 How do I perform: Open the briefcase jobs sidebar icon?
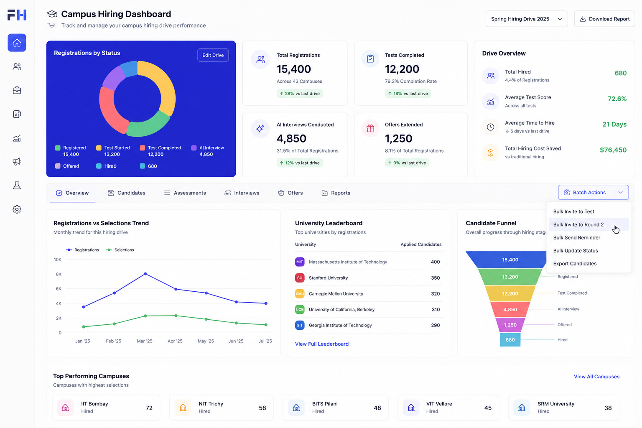coord(17,90)
